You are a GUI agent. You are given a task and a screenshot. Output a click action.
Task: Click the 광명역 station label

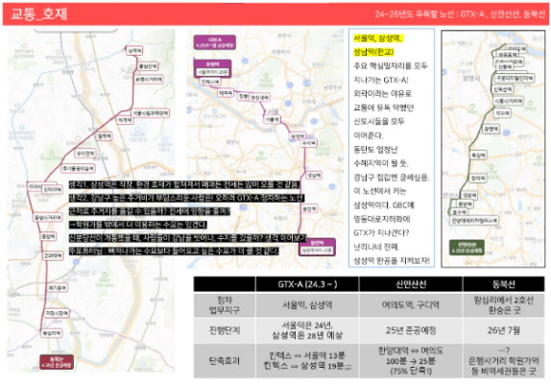tap(491, 129)
